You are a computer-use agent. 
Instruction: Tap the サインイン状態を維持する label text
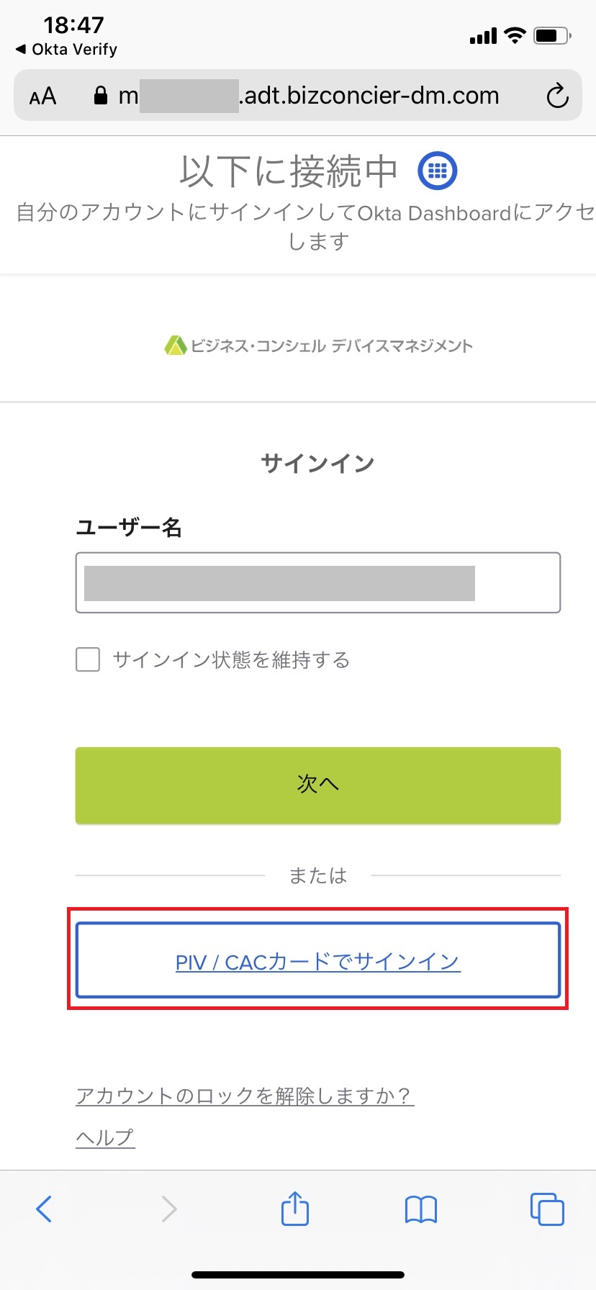[231, 659]
